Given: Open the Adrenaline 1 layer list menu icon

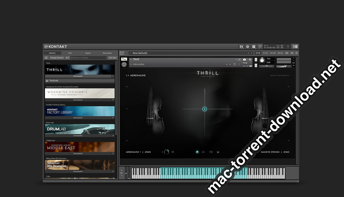Looking at the screenshot, I should tap(173, 152).
